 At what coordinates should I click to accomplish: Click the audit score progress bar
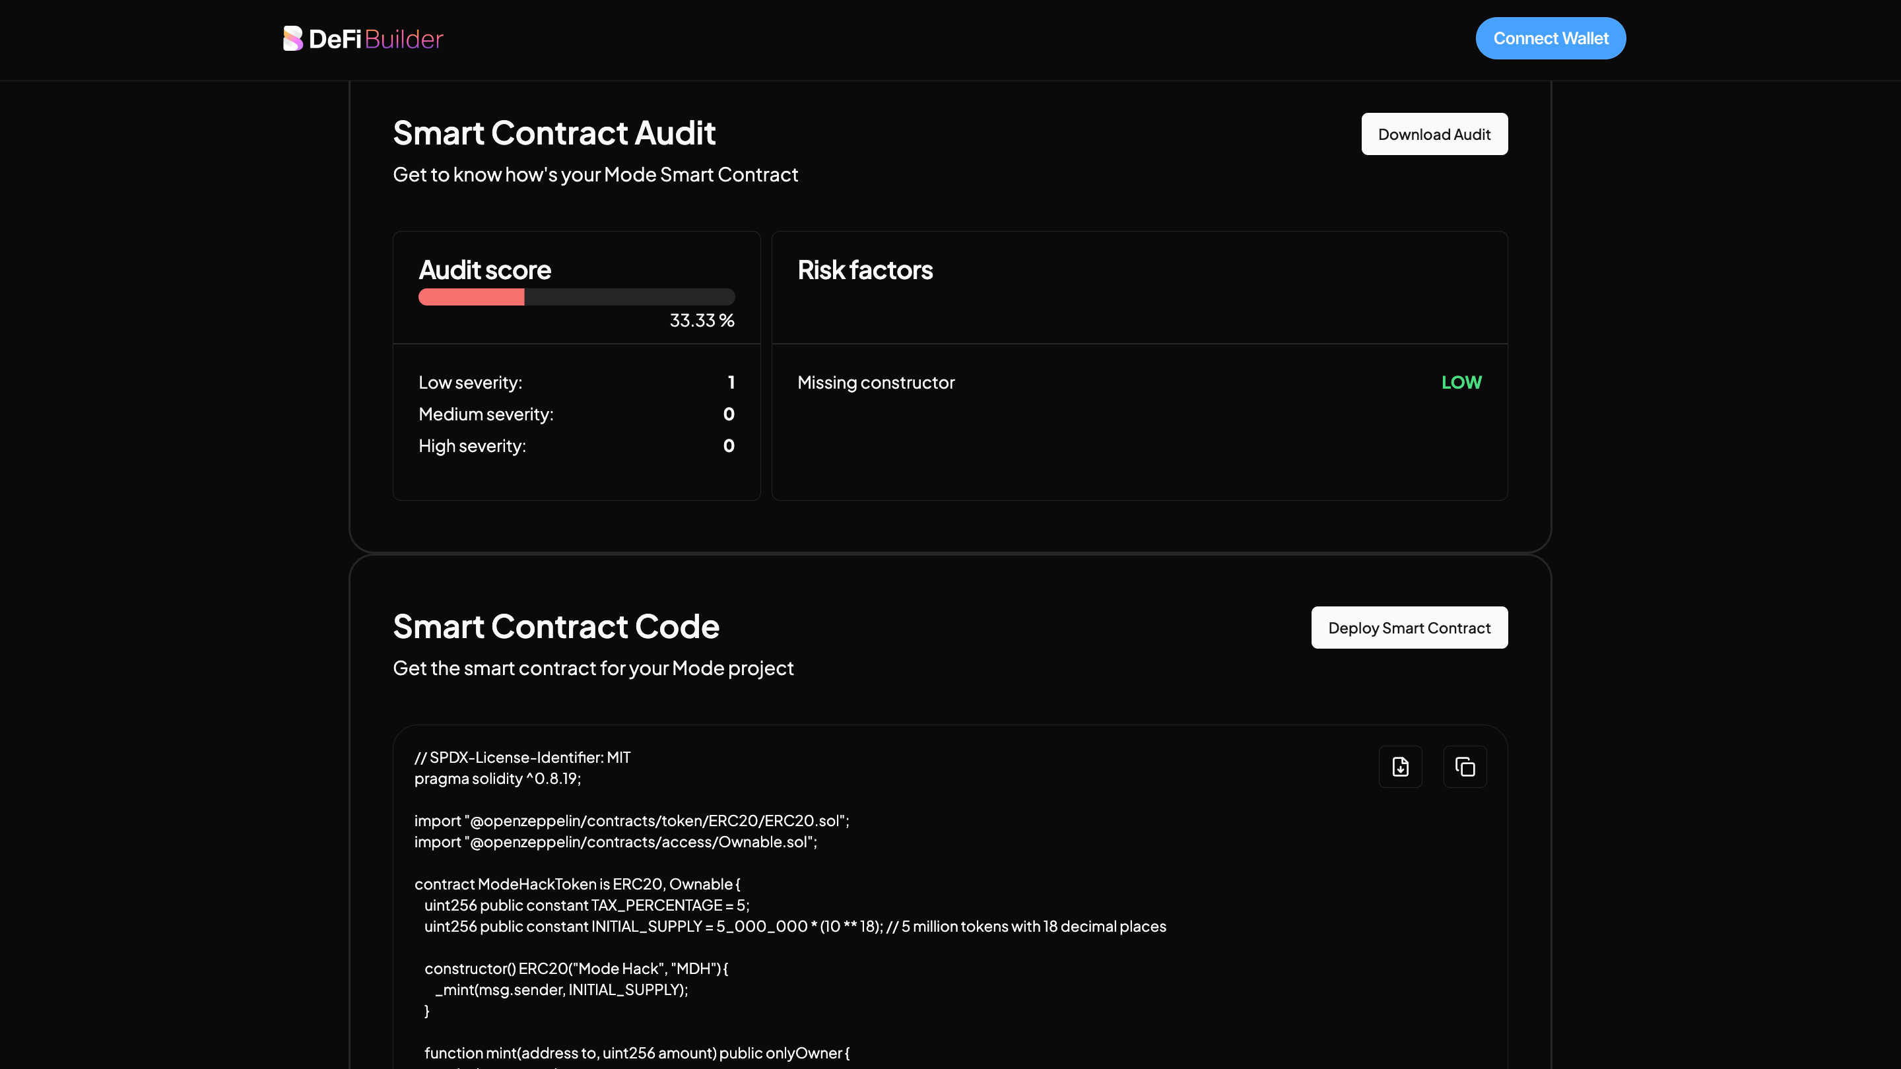(576, 298)
